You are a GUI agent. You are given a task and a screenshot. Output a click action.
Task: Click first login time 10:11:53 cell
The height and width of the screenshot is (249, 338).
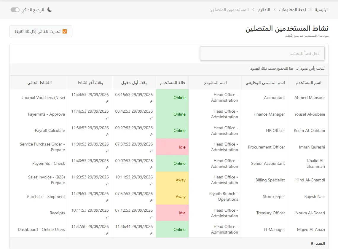point(134,180)
